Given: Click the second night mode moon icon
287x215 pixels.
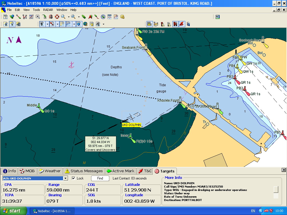Looking at the screenshot, I should tap(169, 24).
